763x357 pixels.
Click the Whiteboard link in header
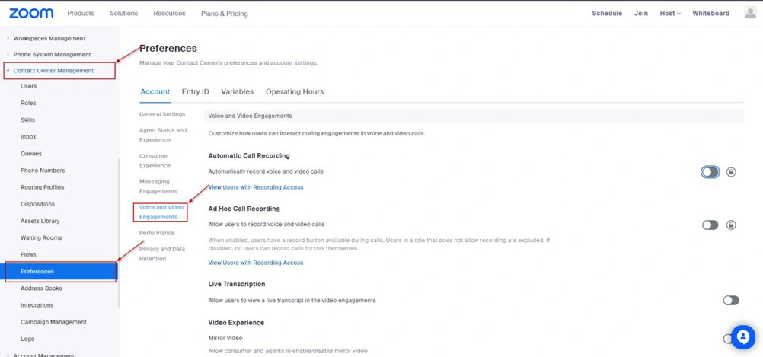pyautogui.click(x=710, y=14)
